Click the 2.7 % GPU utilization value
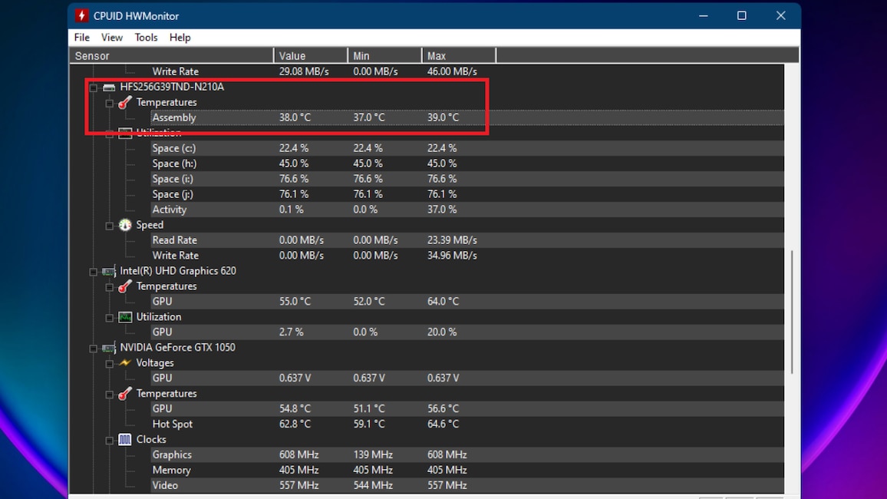The height and width of the screenshot is (499, 887). pos(291,332)
